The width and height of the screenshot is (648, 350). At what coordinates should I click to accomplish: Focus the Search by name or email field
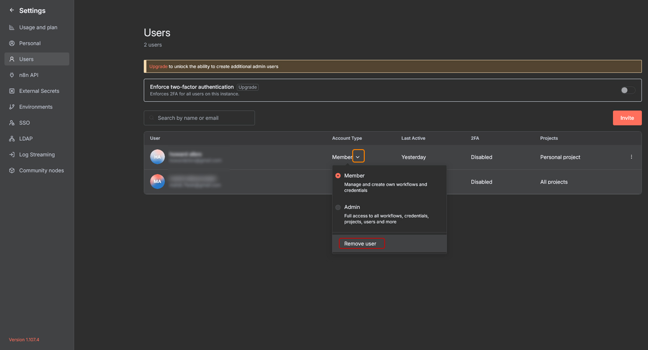(204, 118)
